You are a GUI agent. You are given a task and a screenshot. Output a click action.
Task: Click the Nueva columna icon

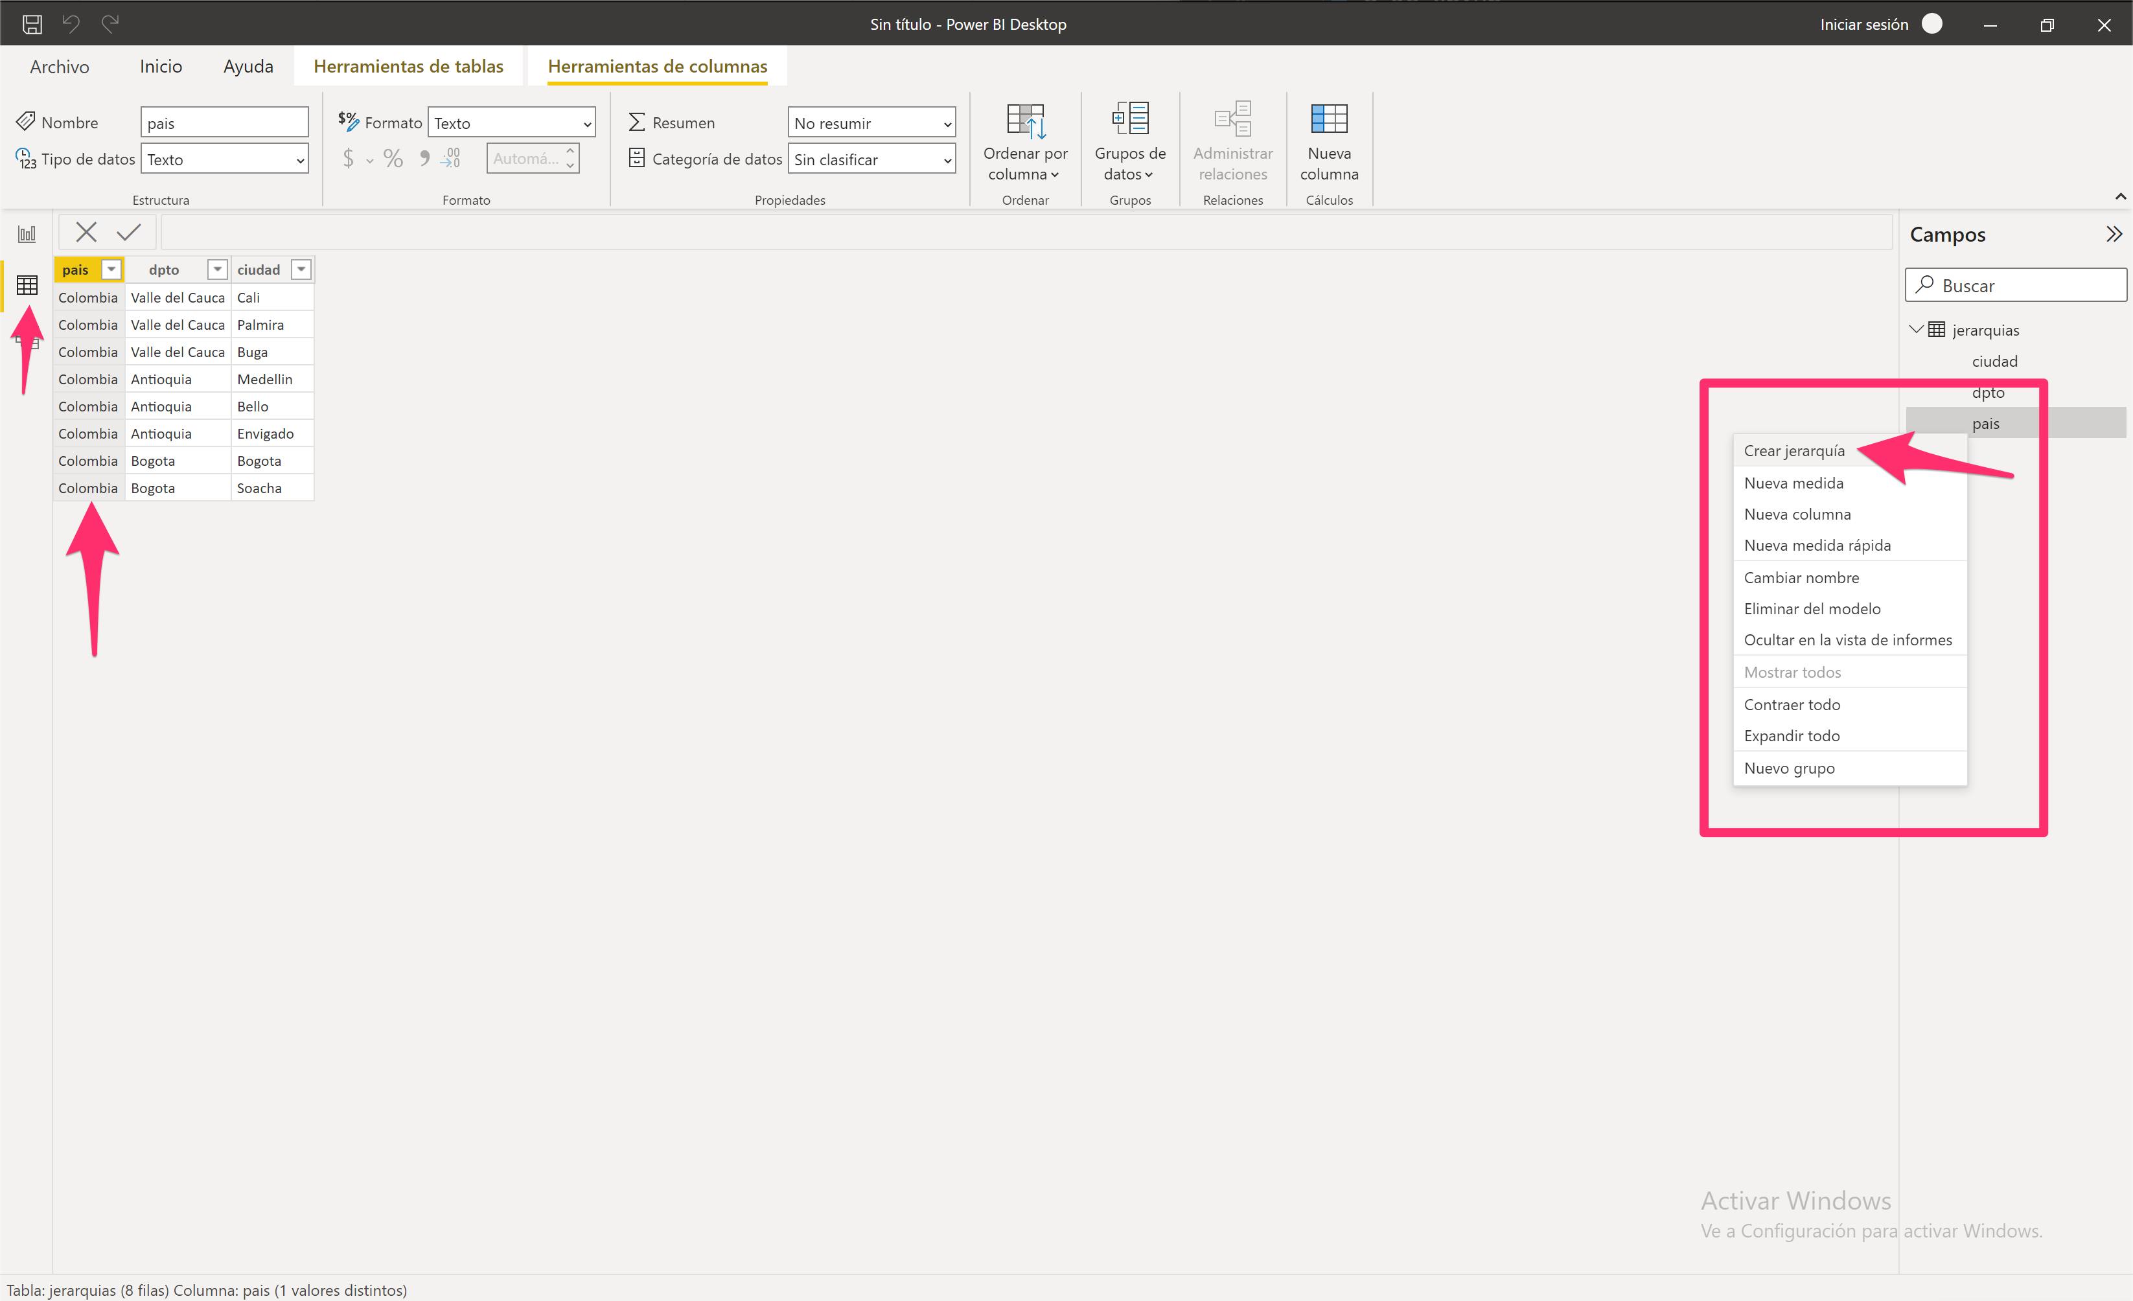click(1329, 119)
